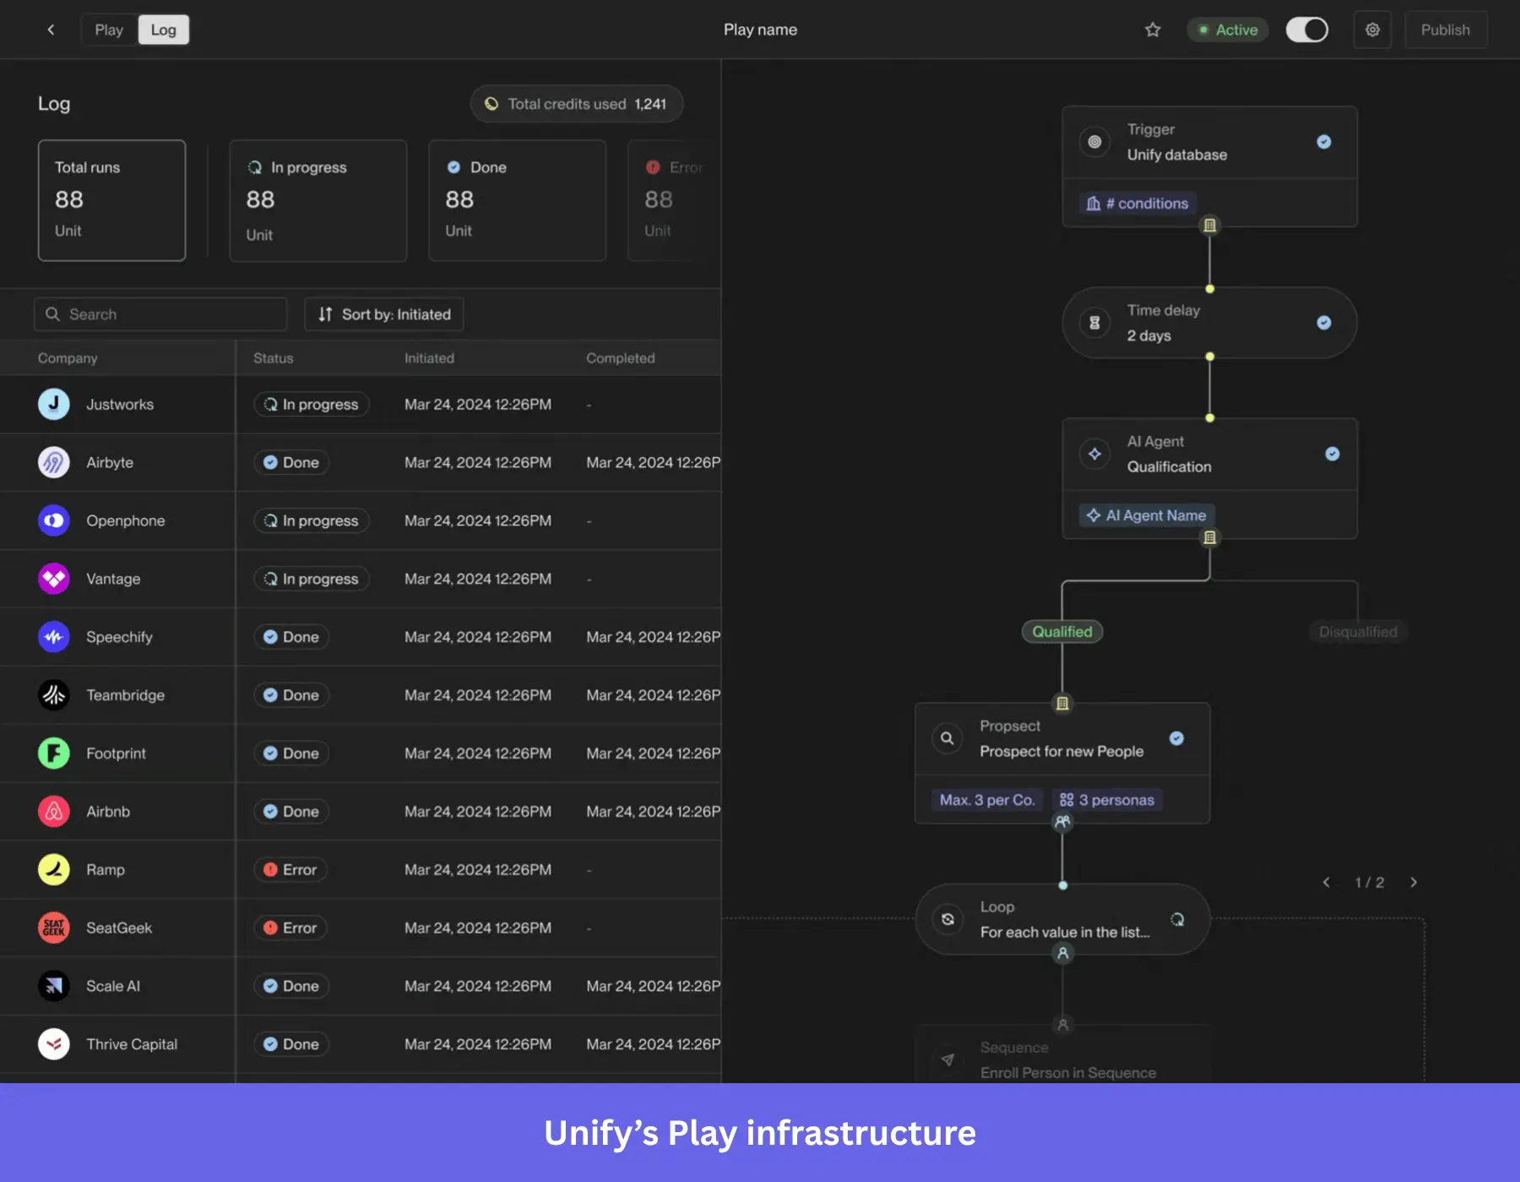Open play settings via the gear icon
Image resolution: width=1520 pixels, height=1182 pixels.
point(1372,30)
